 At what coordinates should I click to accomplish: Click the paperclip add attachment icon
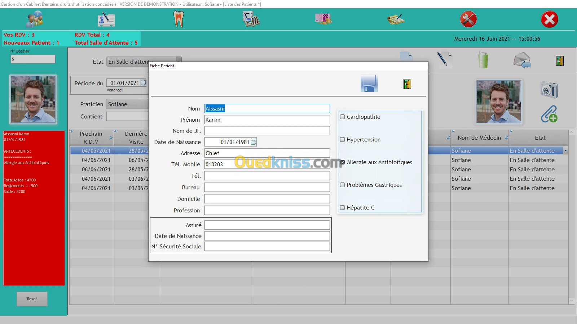[x=549, y=114]
